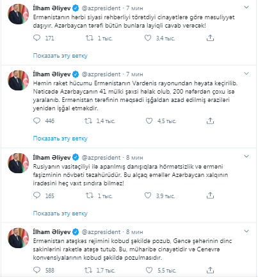This screenshot has height=277, width=258.
Task: Reply to the tweet with 446 comments
Action: click(x=36, y=121)
